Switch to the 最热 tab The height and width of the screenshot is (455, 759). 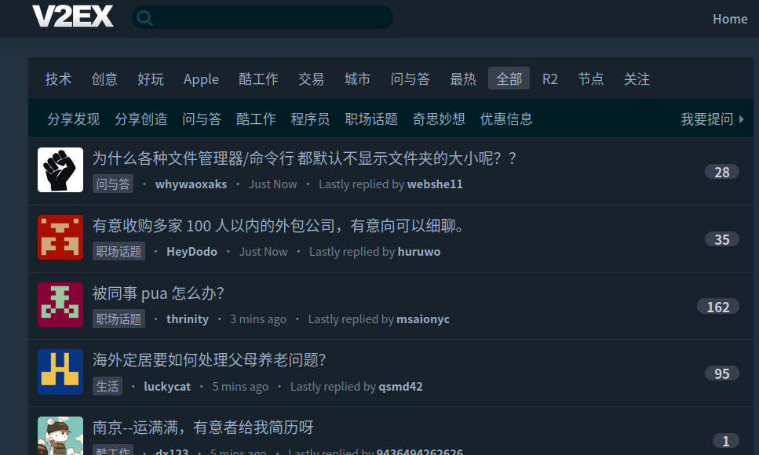[463, 79]
